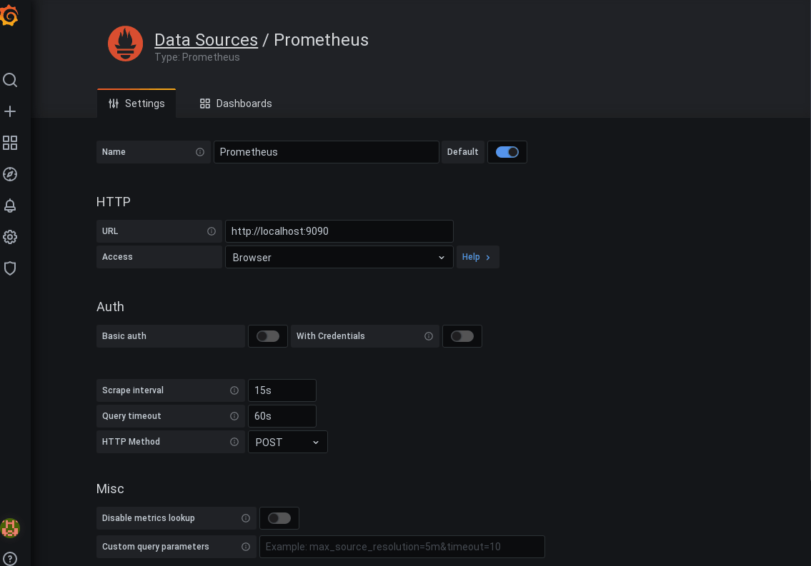Enable With Credentials
Image resolution: width=811 pixels, height=566 pixels.
click(x=462, y=335)
